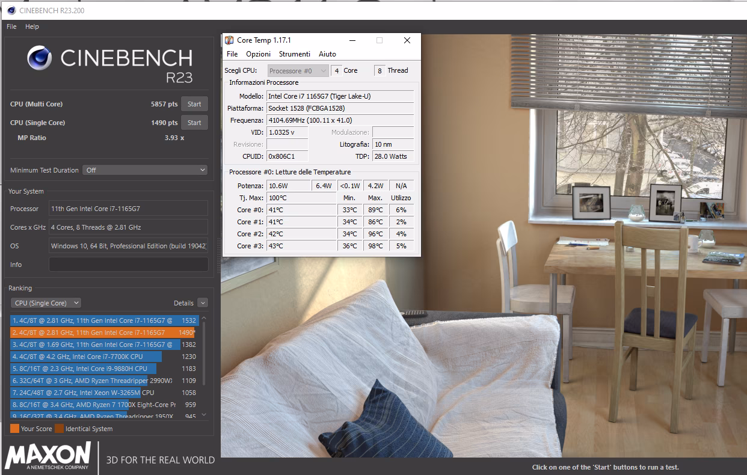Open the CPU (Single Core) ranking dropdown
747x475 pixels.
(x=46, y=303)
